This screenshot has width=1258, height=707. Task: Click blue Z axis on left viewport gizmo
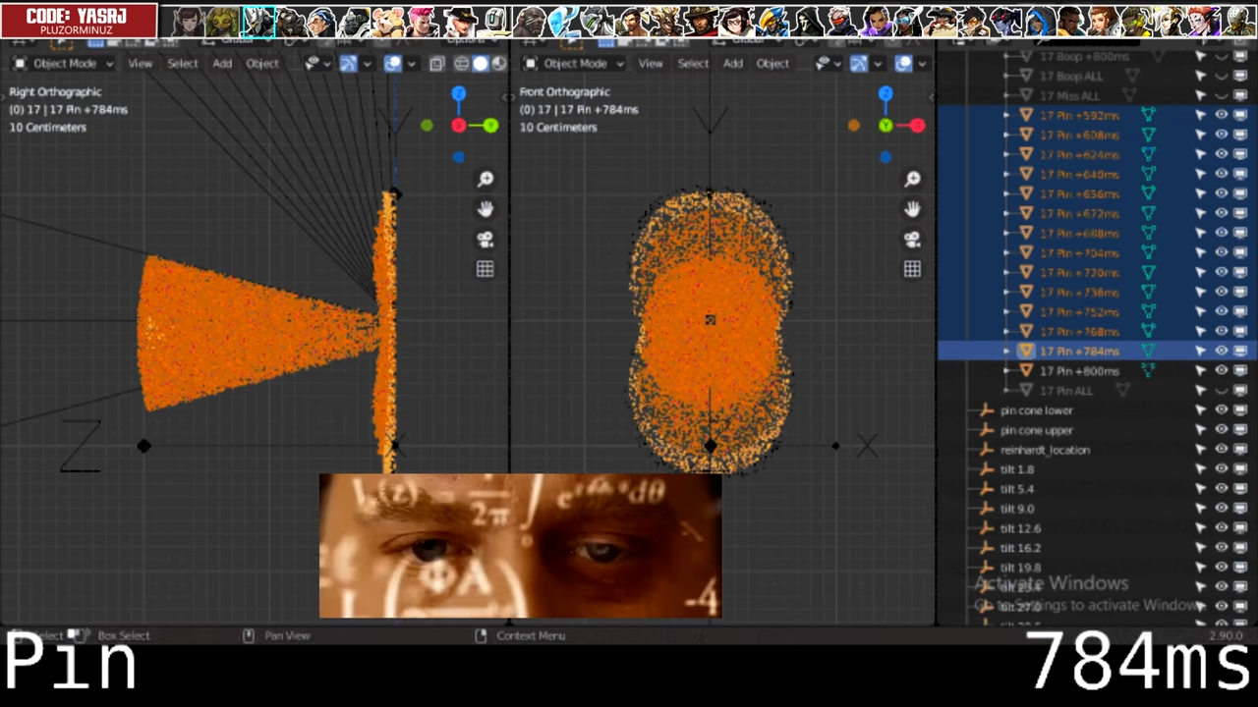(x=459, y=93)
